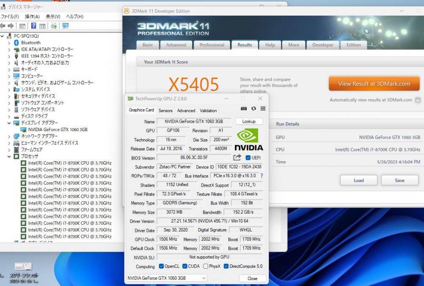The width and height of the screenshot is (424, 286).
Task: Open the 表示(V) menu
Action: [x=53, y=16]
